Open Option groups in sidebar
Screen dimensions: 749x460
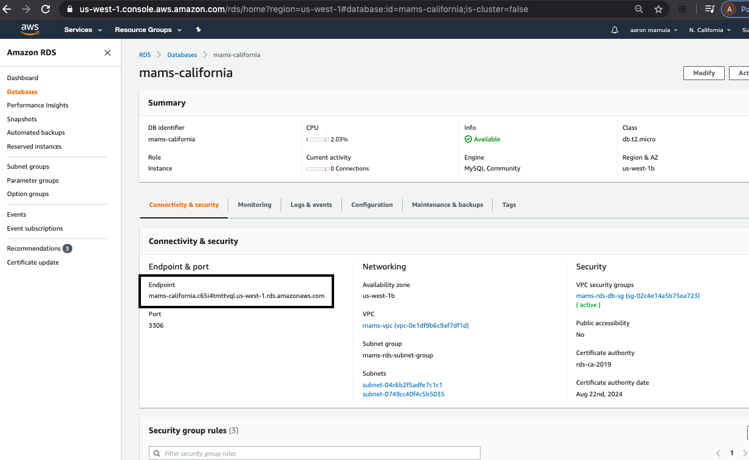[x=28, y=194]
